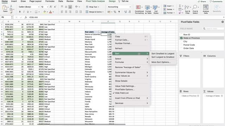Open the font name dropdown
This screenshot has width=225, height=126.
tap(39, 7)
